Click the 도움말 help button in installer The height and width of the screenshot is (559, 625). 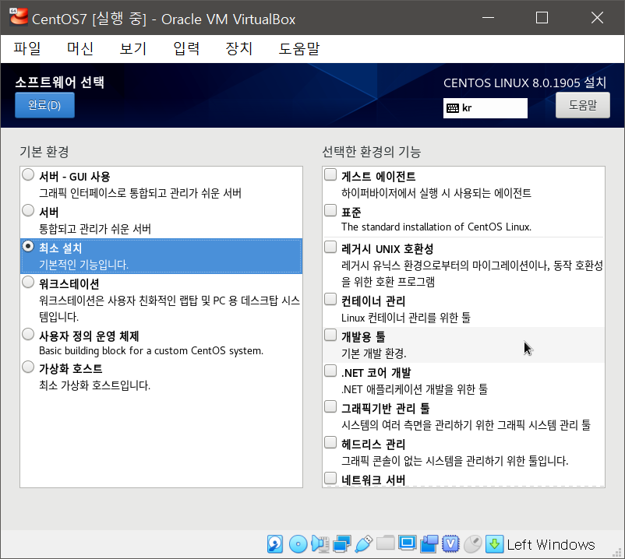click(x=583, y=105)
